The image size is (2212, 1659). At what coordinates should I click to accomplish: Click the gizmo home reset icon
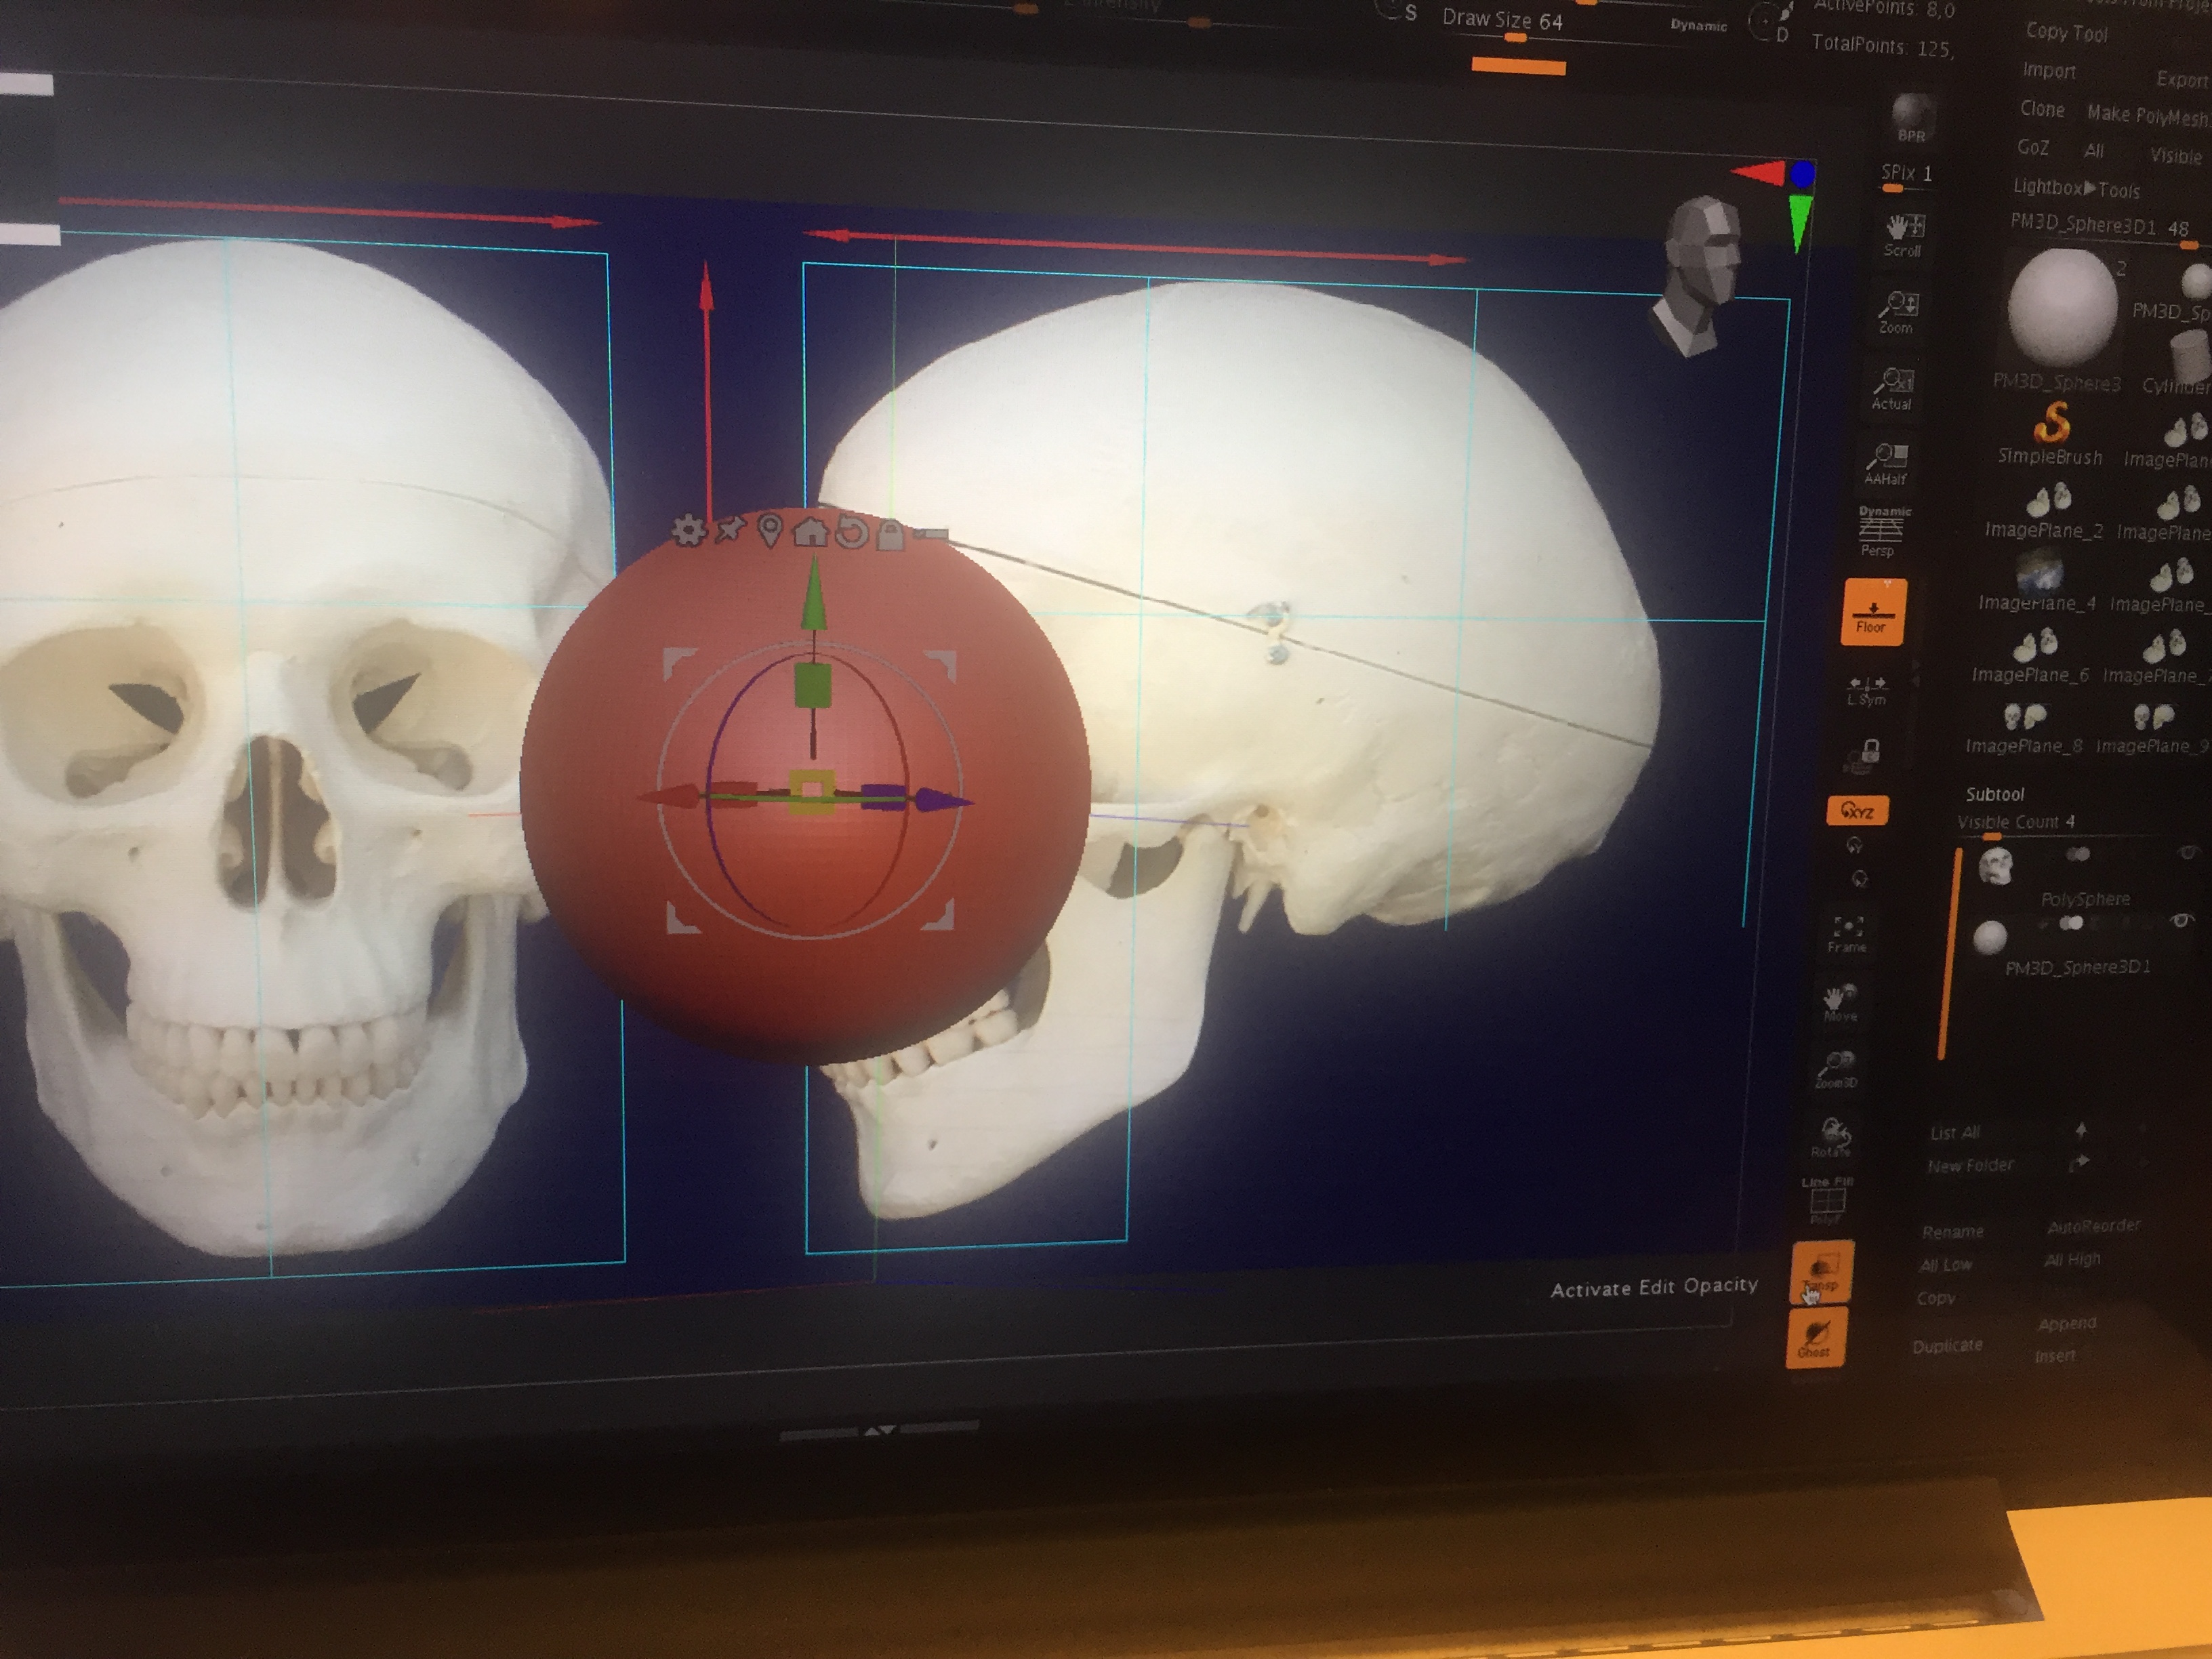pos(810,531)
